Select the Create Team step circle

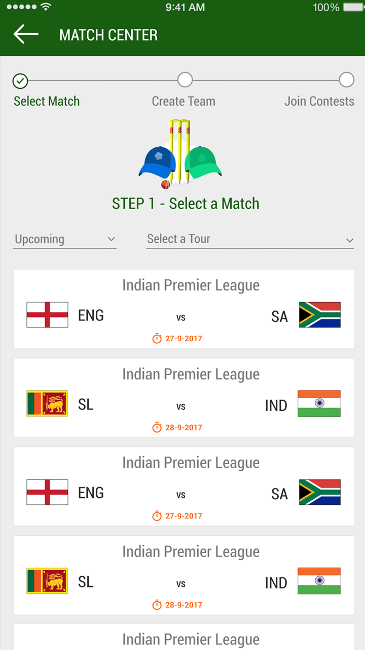[185, 80]
